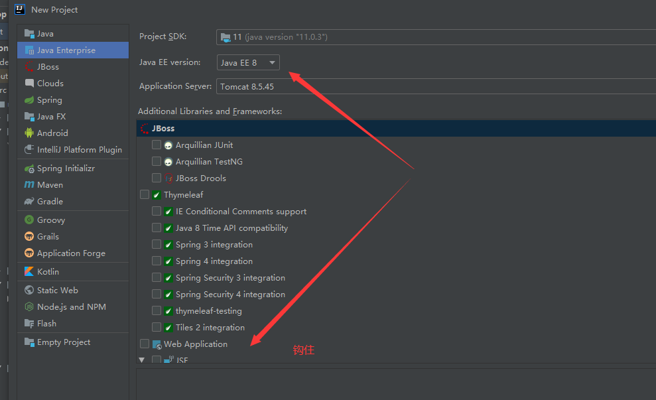Click the Gradle elephant icon
The width and height of the screenshot is (656, 400).
pos(29,202)
